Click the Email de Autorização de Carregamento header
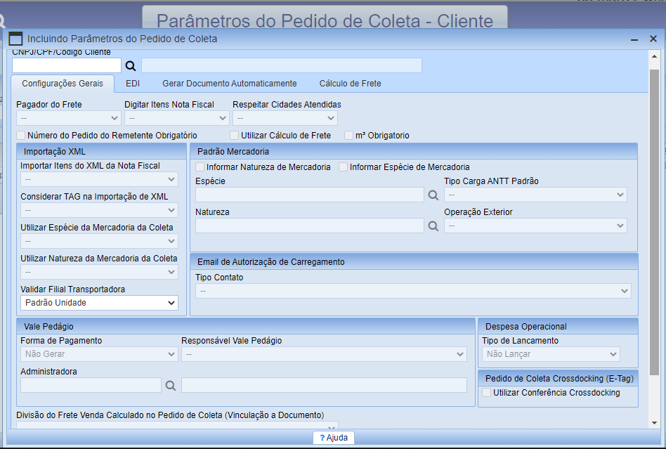This screenshot has width=666, height=449. [x=414, y=262]
